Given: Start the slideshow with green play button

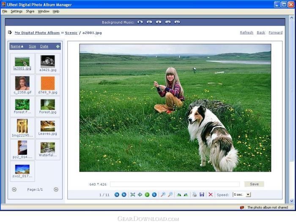Looking at the screenshot, I should 147,195.
